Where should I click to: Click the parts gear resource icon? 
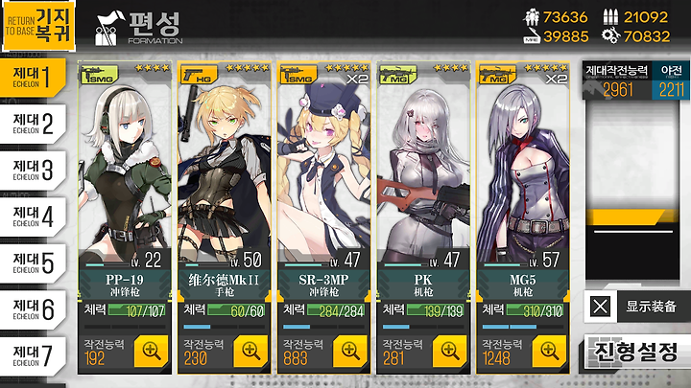(610, 35)
